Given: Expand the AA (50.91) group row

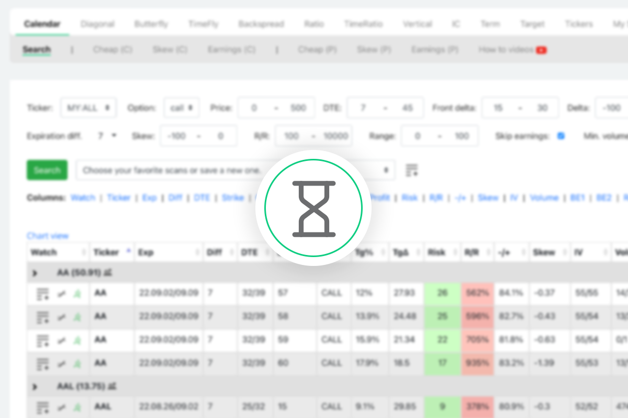Looking at the screenshot, I should [x=35, y=273].
